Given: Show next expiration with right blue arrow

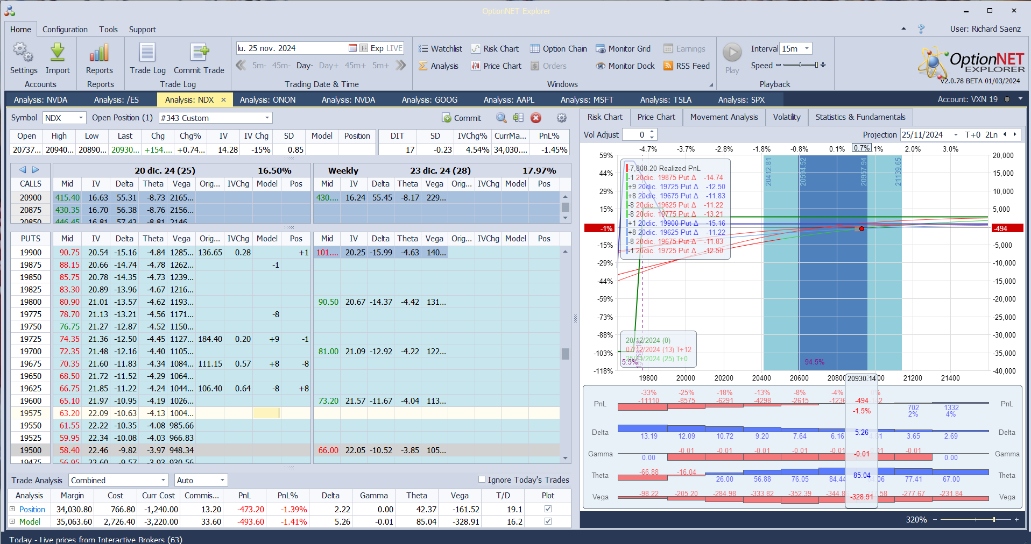Looking at the screenshot, I should tap(36, 170).
